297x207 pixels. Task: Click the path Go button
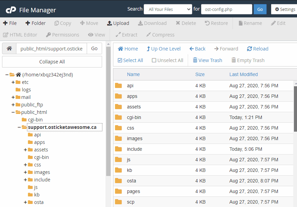click(x=94, y=49)
